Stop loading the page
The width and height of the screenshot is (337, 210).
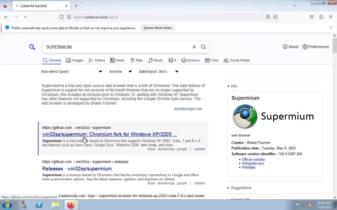point(25,17)
